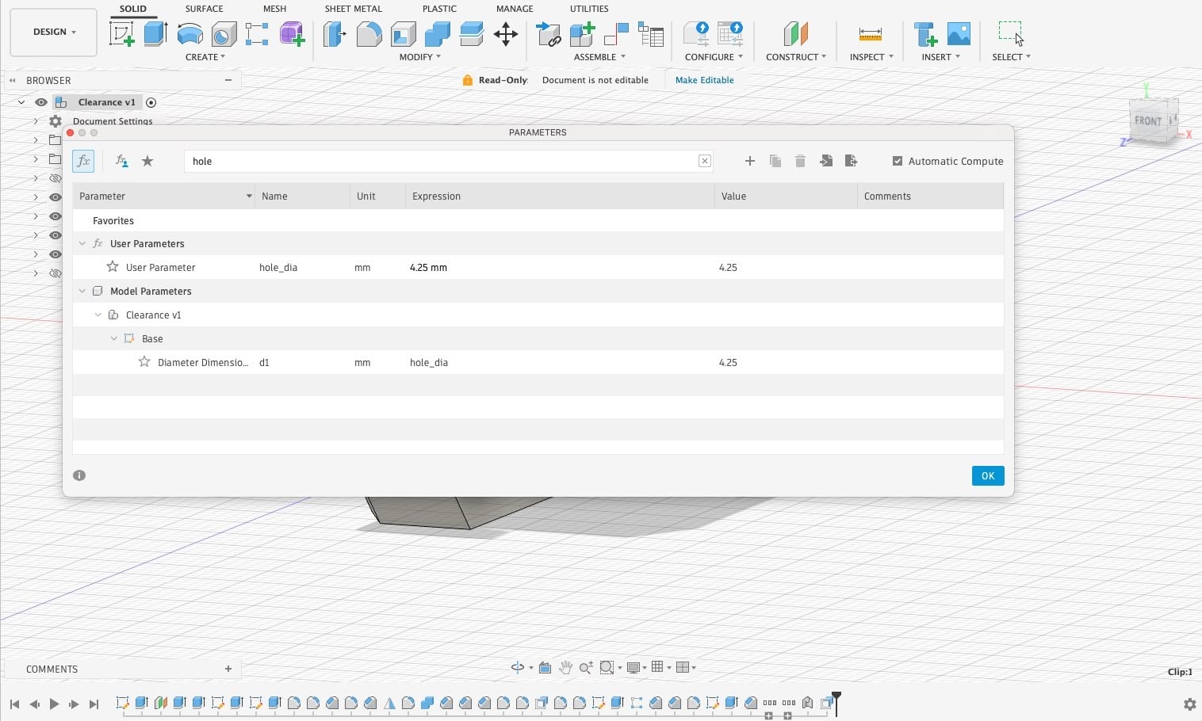Toggle the favorites star filter in Parameters
The height and width of the screenshot is (721, 1202).
tap(147, 161)
